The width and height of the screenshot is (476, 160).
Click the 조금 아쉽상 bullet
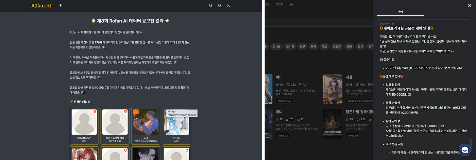point(394,103)
